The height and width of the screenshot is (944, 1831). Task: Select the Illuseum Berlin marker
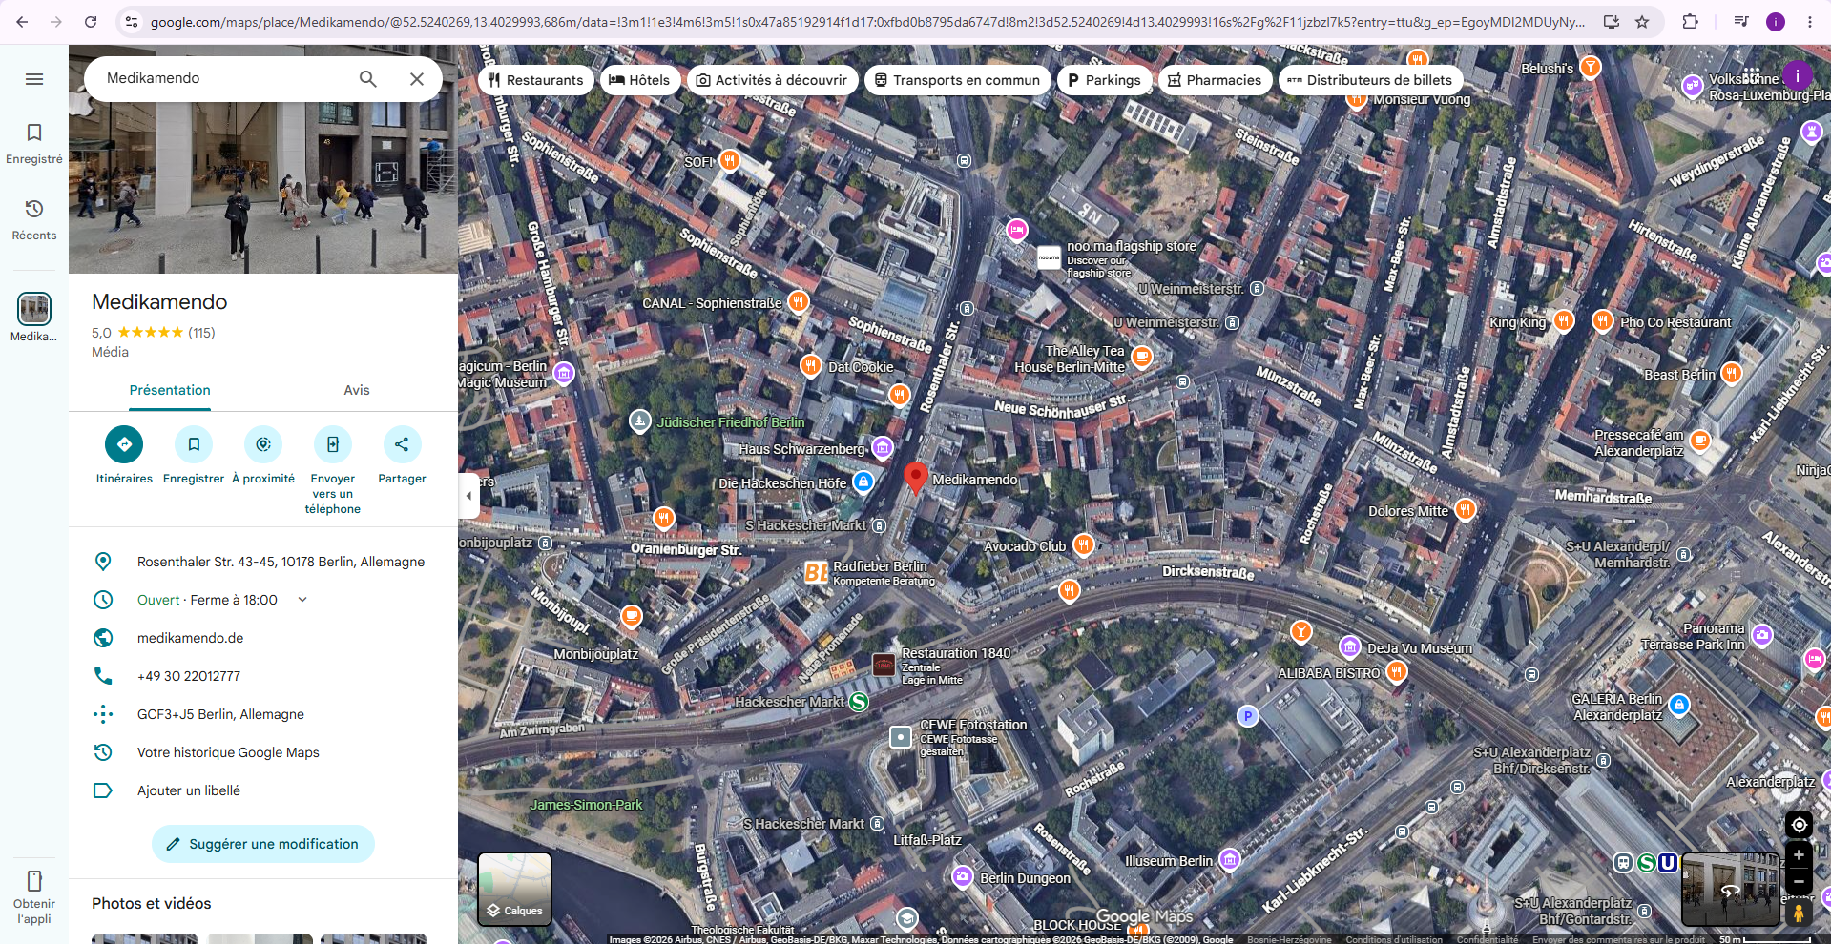[1230, 860]
